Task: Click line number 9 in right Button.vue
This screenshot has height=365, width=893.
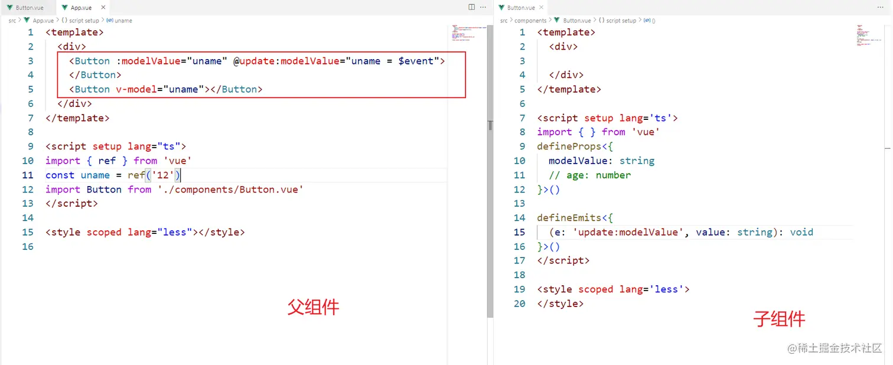Action: [x=522, y=146]
